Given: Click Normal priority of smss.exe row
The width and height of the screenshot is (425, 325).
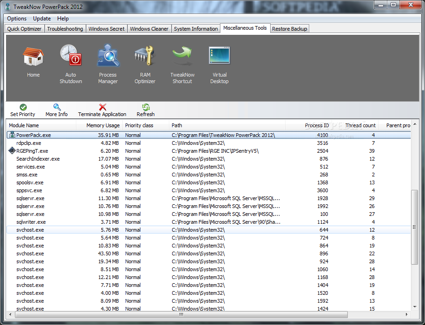Looking at the screenshot, I should pyautogui.click(x=133, y=175).
